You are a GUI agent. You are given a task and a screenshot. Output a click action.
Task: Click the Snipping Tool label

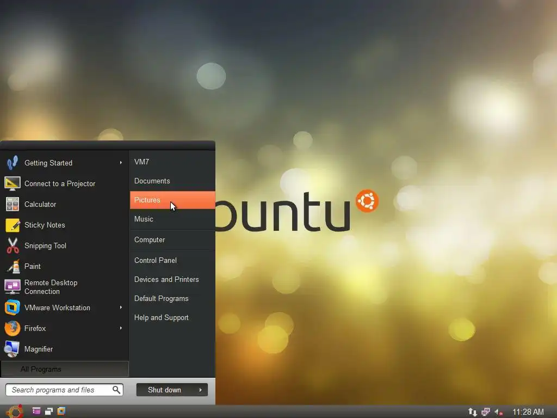click(x=45, y=246)
